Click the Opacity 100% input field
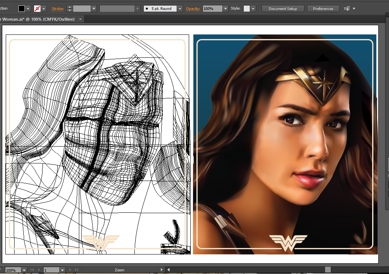The image size is (389, 274). pyautogui.click(x=212, y=9)
